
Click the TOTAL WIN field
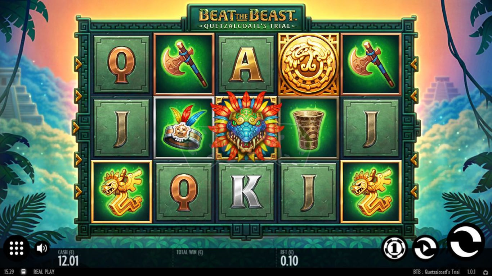tap(189, 252)
